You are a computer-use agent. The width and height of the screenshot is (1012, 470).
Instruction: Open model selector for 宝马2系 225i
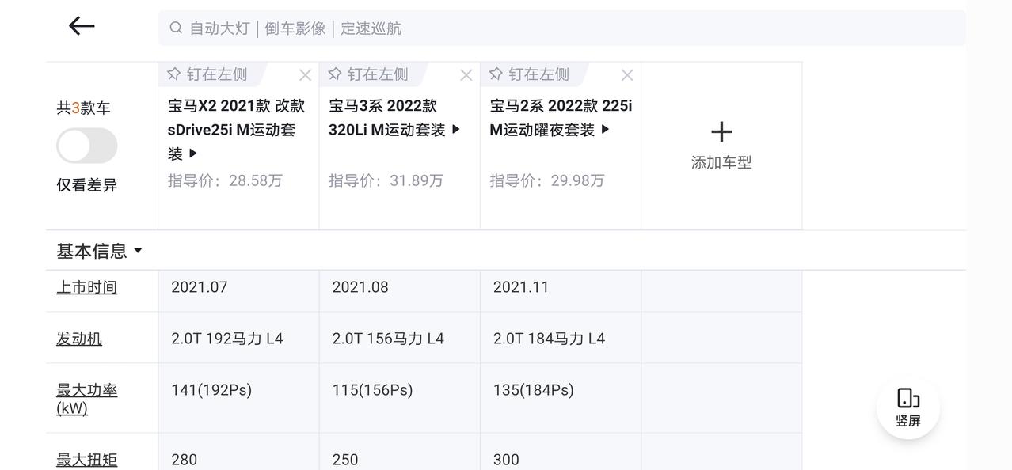coord(561,117)
